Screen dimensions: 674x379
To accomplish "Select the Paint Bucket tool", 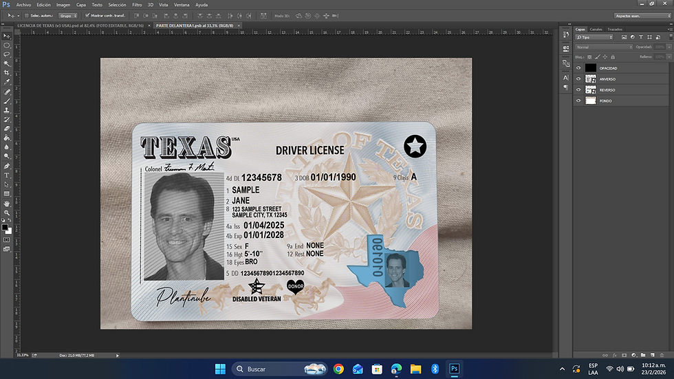I will [x=6, y=138].
